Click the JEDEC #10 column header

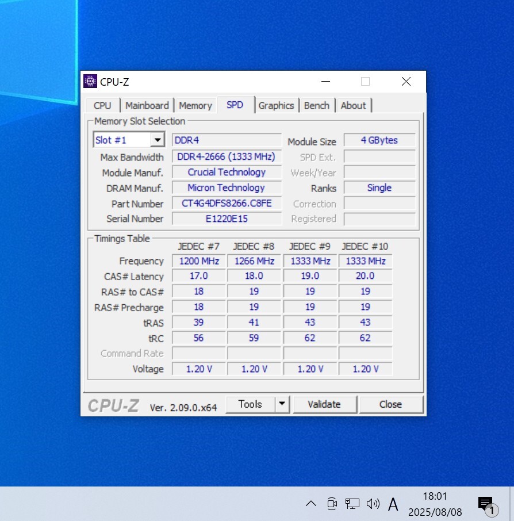coord(365,247)
